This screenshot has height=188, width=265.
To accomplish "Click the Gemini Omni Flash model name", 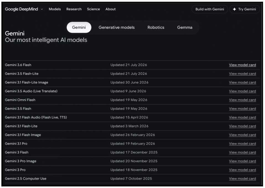I will [20, 100].
